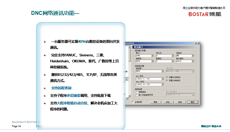Click the BOSTAR 博星 logo
The image size is (230, 132).
pos(205,14)
